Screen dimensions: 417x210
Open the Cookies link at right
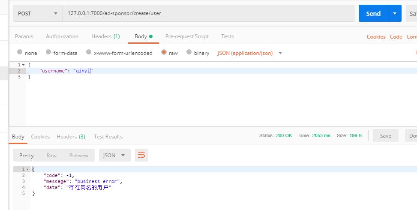(376, 37)
